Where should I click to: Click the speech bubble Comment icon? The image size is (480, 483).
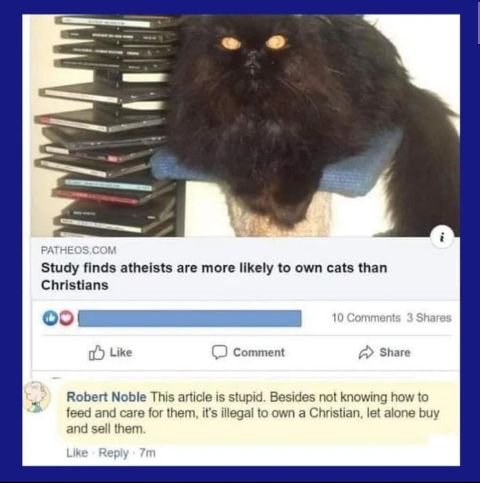click(219, 352)
